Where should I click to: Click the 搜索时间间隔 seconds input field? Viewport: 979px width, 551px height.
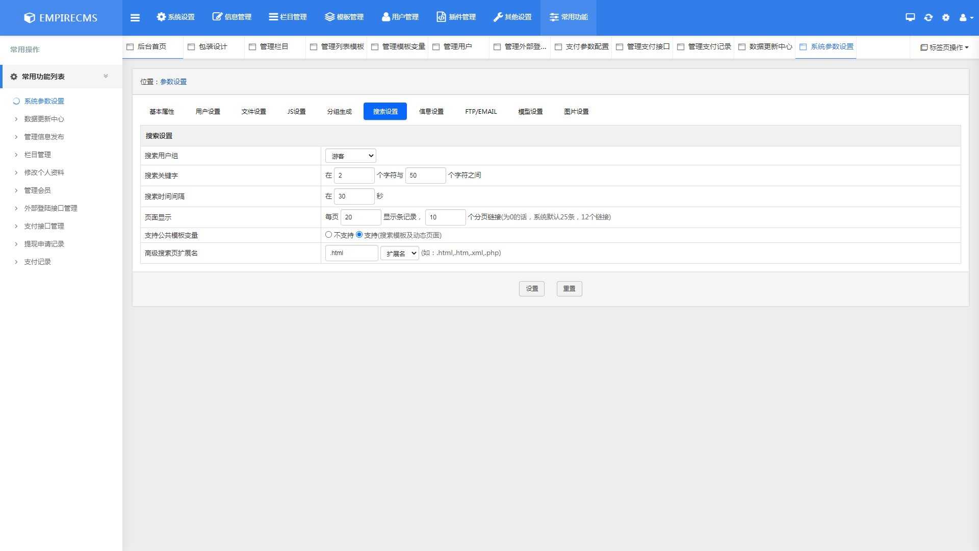point(354,196)
